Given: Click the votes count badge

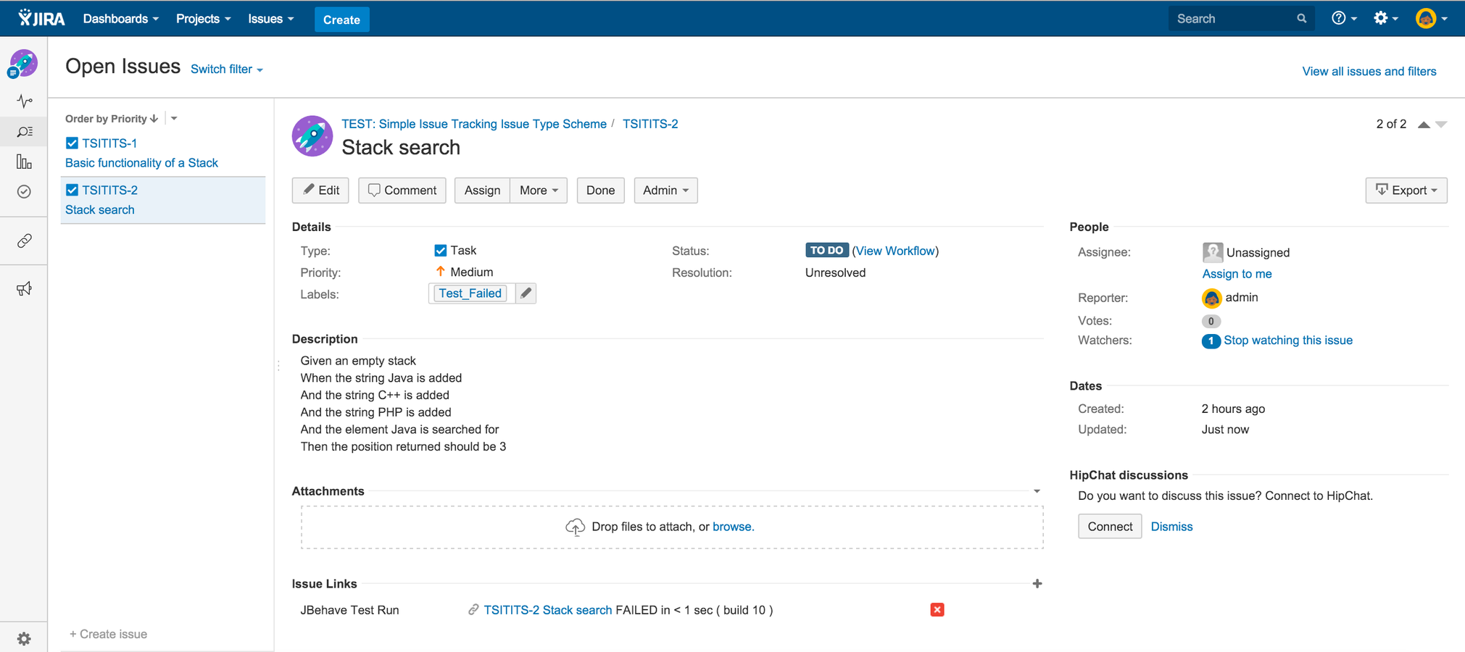Looking at the screenshot, I should [1211, 321].
